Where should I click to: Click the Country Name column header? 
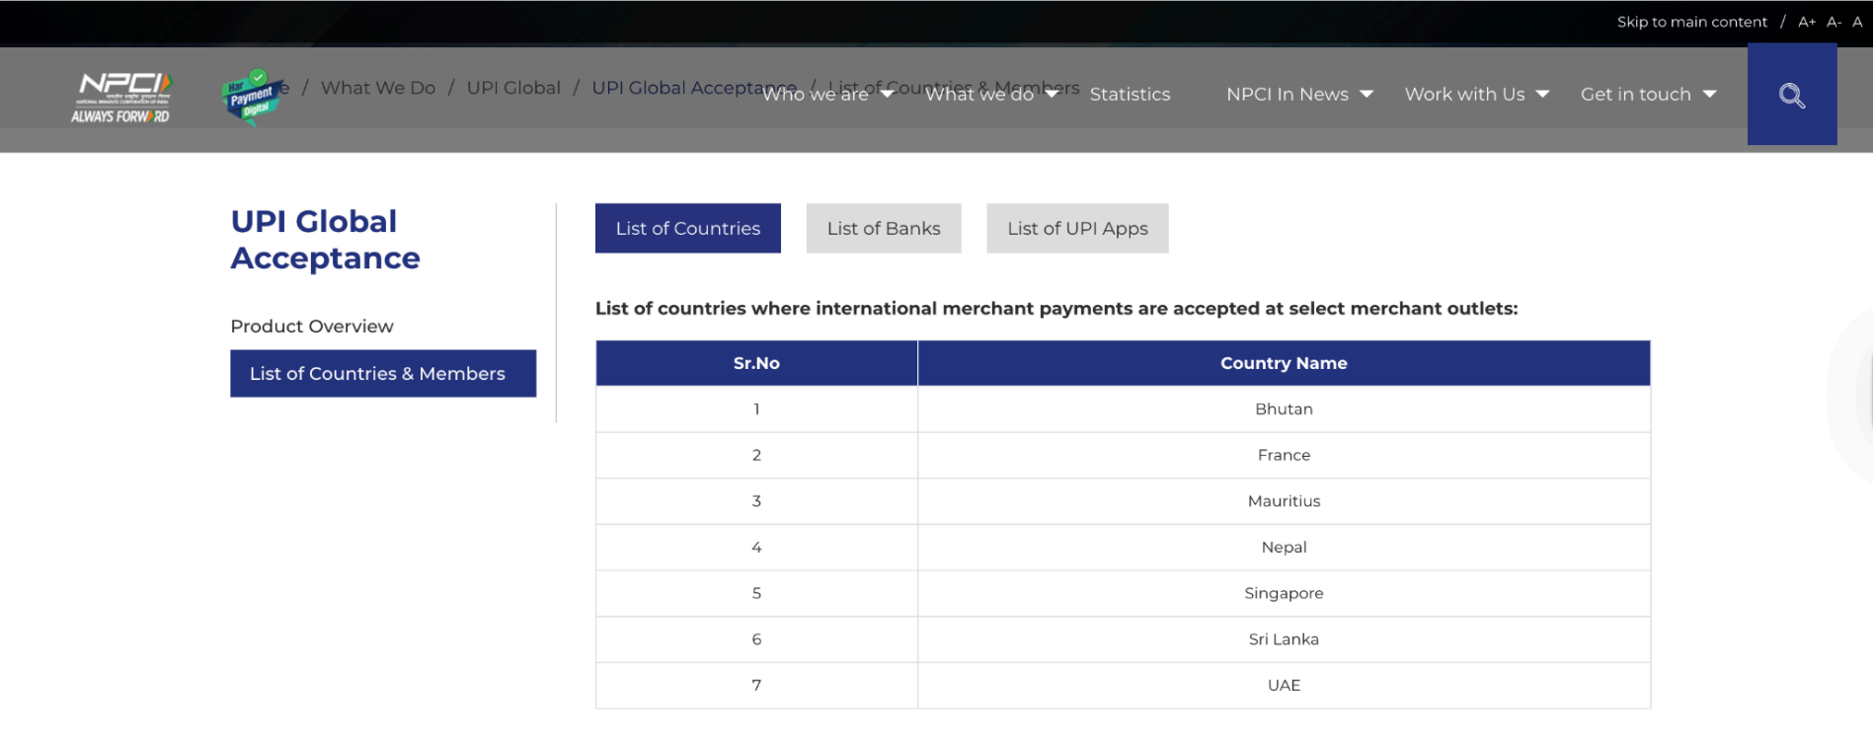click(1284, 363)
